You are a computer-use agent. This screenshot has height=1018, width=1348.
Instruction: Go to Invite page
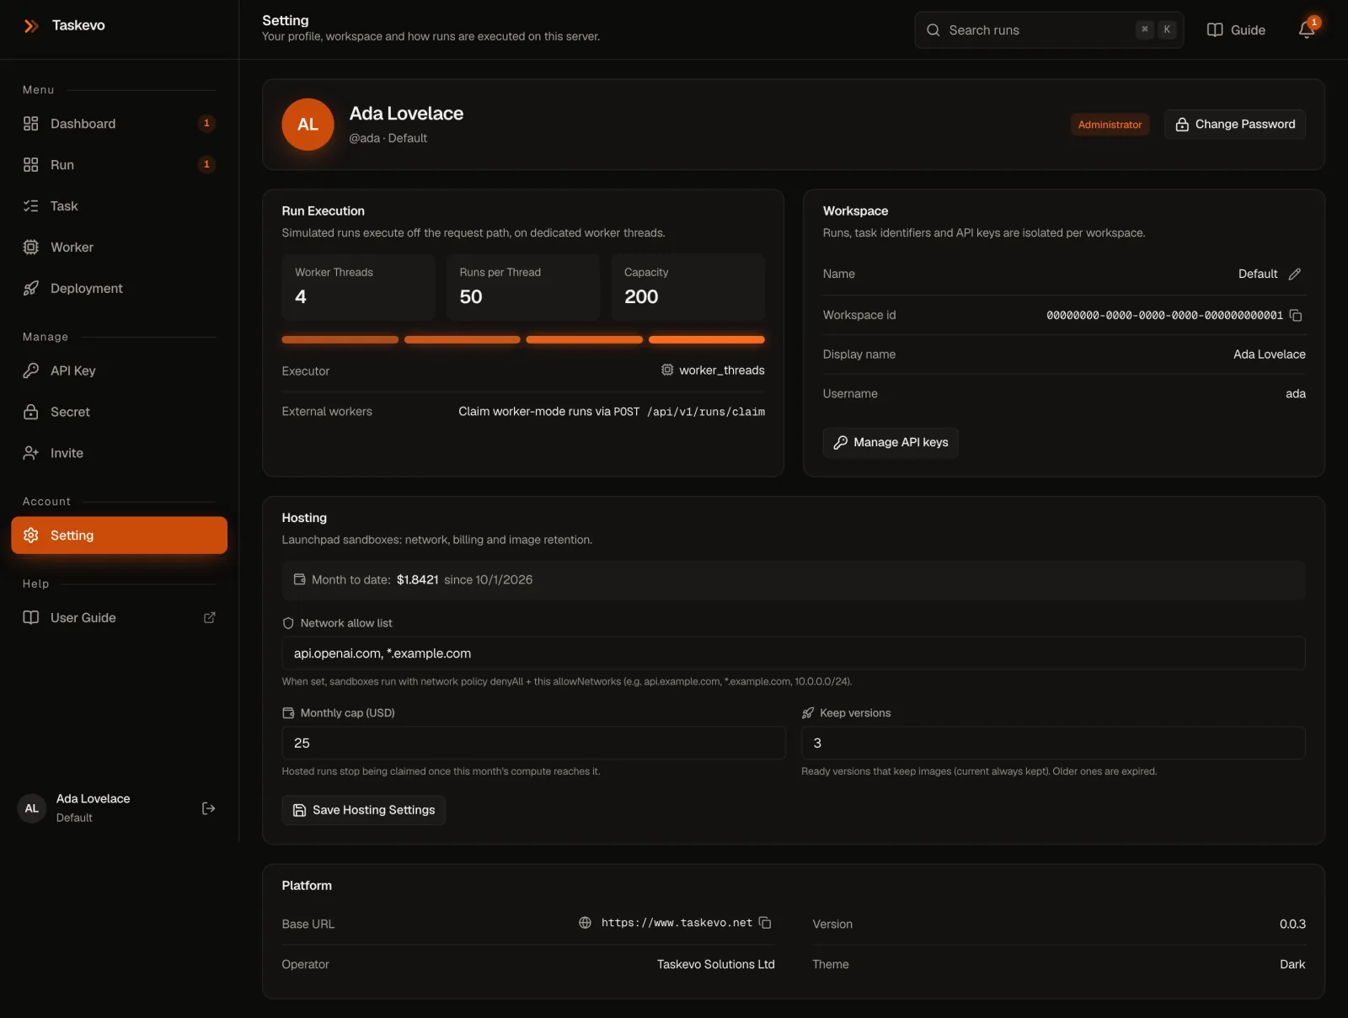tap(119, 453)
